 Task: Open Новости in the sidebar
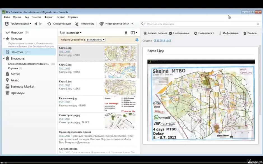tap(17, 32)
